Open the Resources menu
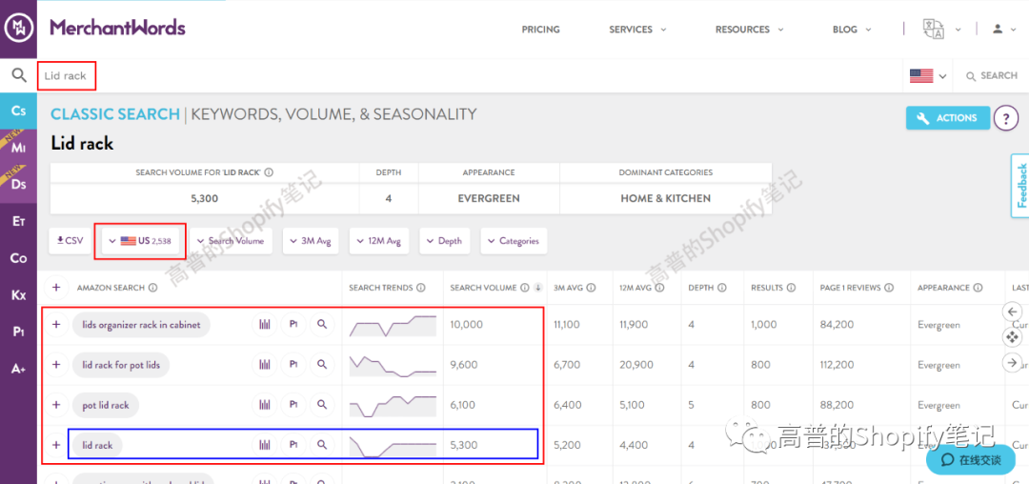The image size is (1029, 484). (x=749, y=30)
